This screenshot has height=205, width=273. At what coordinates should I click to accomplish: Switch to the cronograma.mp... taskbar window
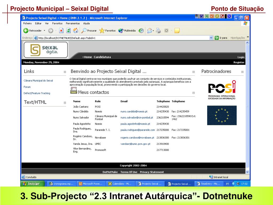62,184
